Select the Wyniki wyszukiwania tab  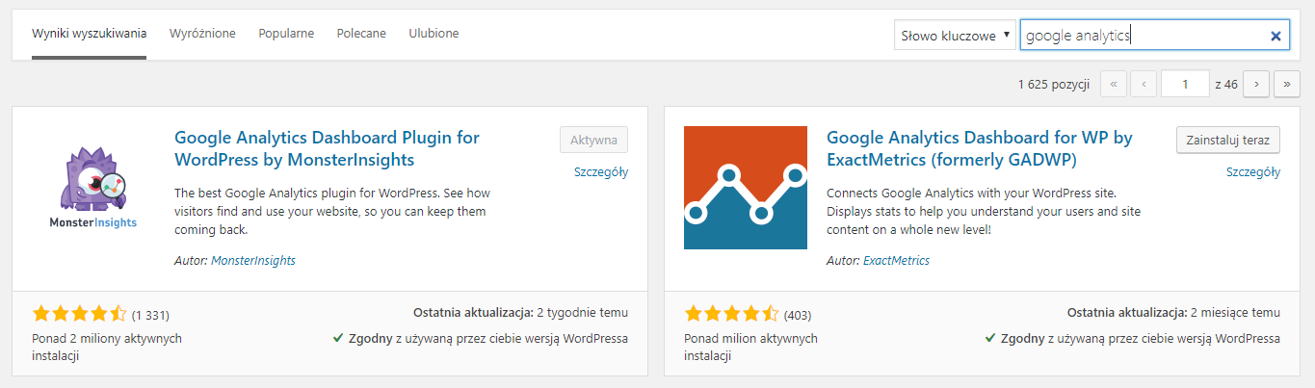pos(89,34)
